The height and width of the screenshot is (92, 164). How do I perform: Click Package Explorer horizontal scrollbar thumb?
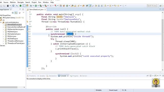click(x=9, y=87)
